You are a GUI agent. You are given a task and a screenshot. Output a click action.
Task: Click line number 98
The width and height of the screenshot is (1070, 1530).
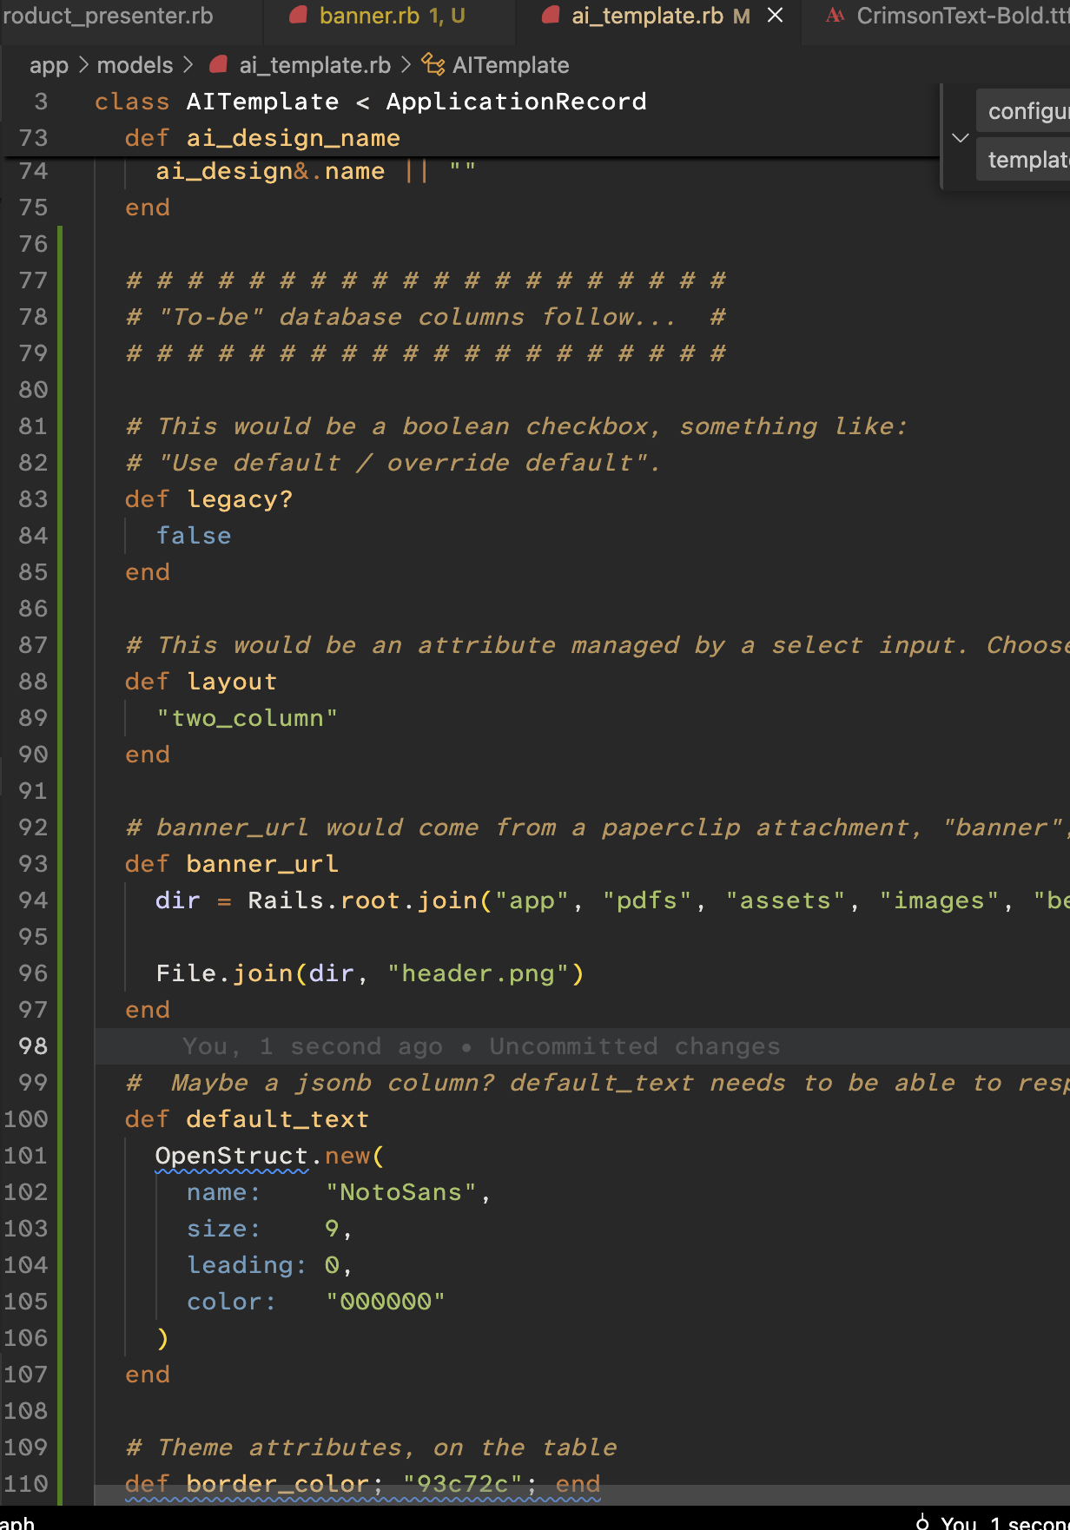[33, 1046]
